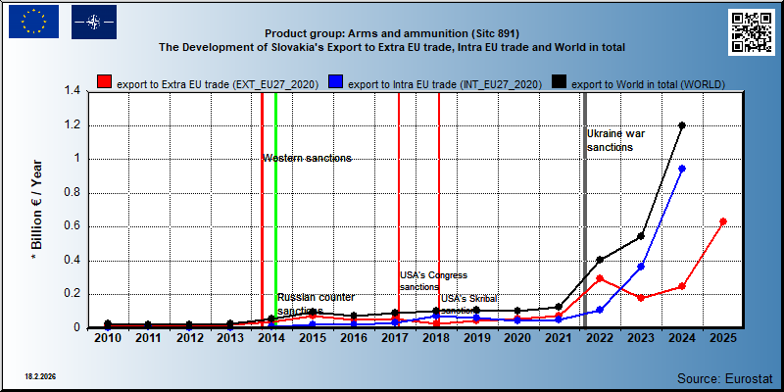Click the x-axis label 2017
The height and width of the screenshot is (392, 784).
[x=395, y=338]
